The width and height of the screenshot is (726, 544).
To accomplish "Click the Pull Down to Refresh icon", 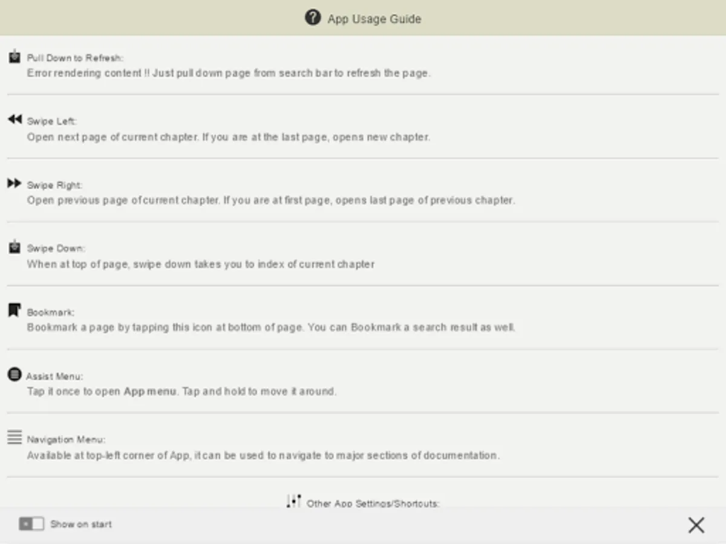I will click(x=15, y=57).
